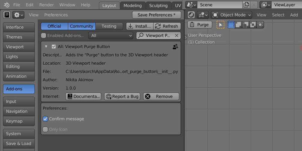
Task: Expand the viewport toolbar side arrow
Action: pyautogui.click(x=186, y=38)
